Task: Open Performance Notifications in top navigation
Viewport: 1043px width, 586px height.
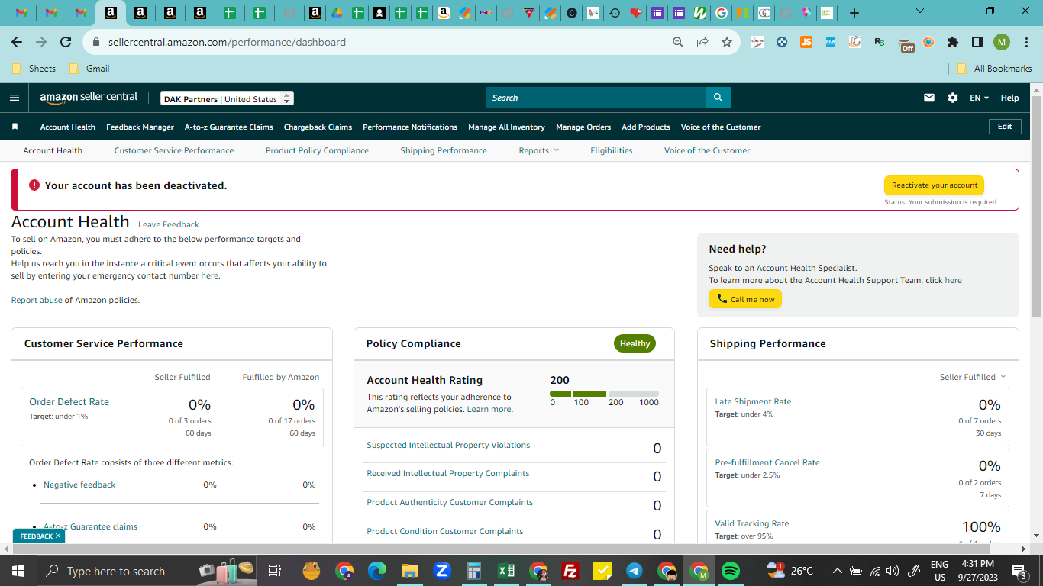Action: point(410,127)
